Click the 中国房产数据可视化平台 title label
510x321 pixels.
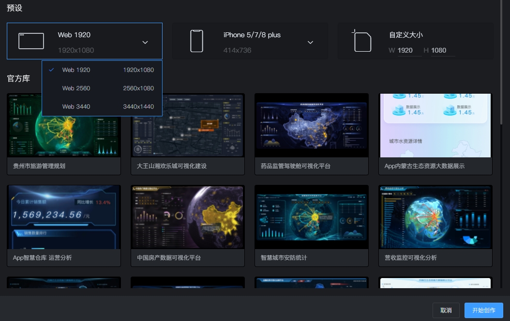click(169, 258)
